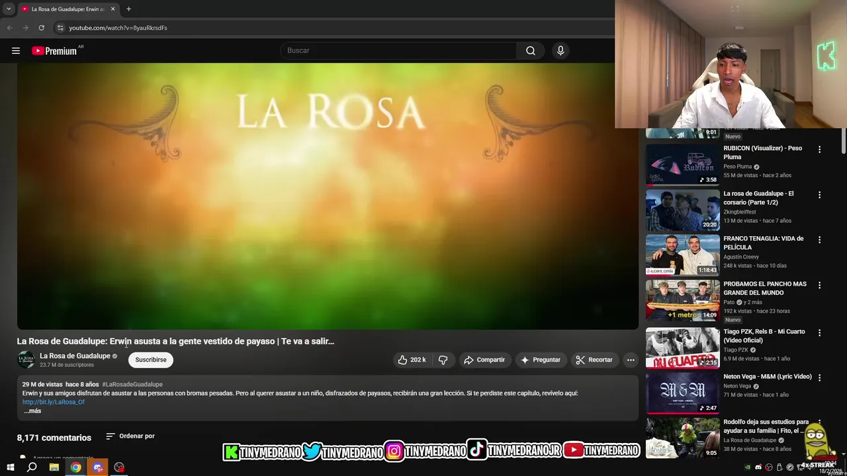Open OBS Studio from the taskbar

coord(119,467)
